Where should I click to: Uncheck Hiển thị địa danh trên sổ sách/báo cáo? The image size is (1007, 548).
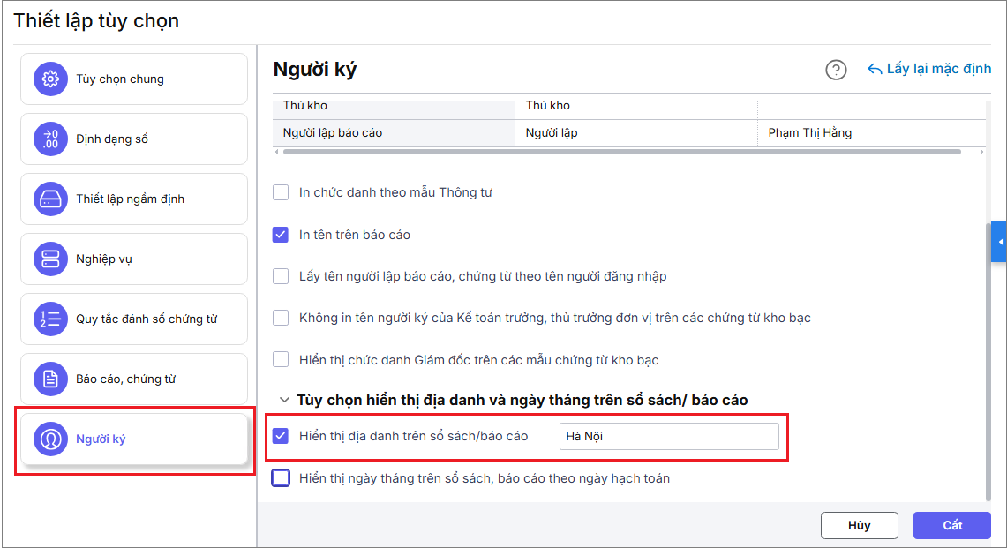[x=281, y=436]
